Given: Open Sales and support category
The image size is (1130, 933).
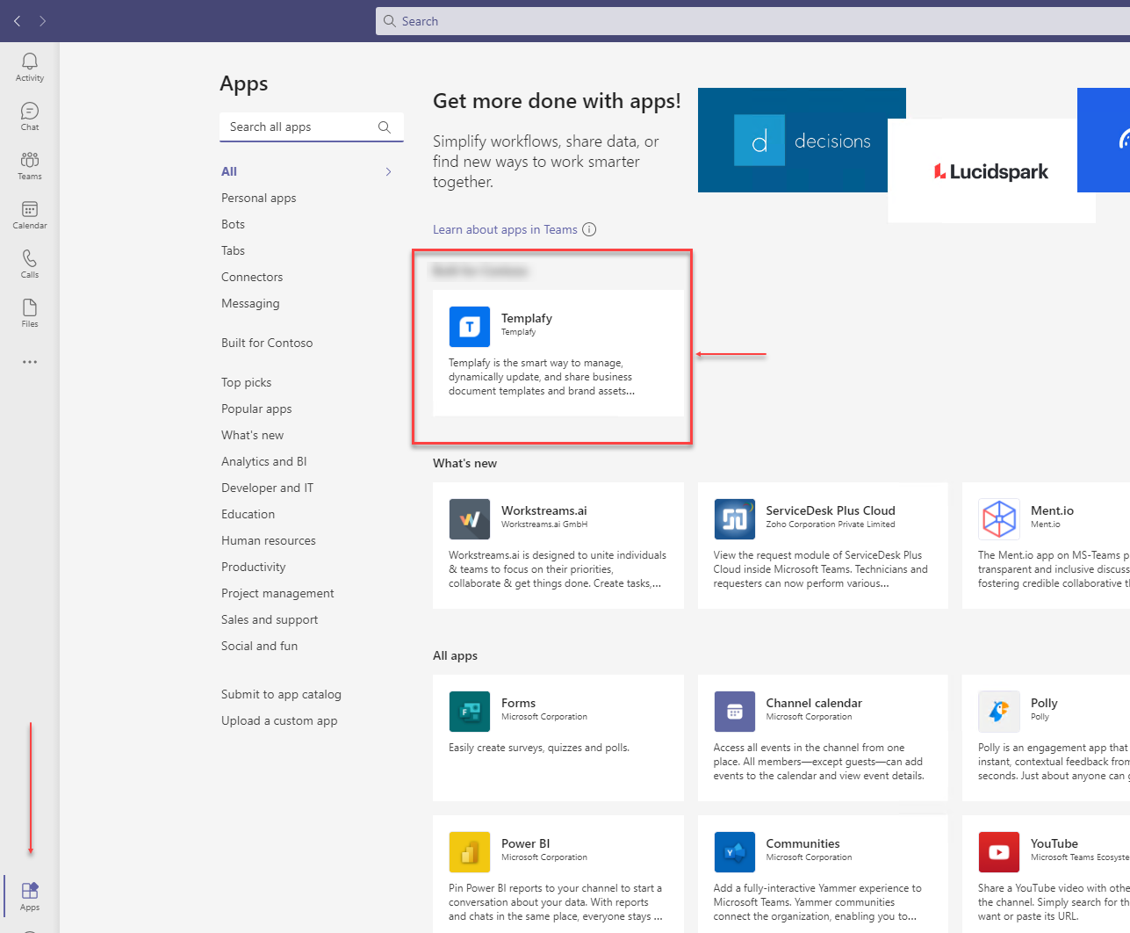Looking at the screenshot, I should [270, 619].
